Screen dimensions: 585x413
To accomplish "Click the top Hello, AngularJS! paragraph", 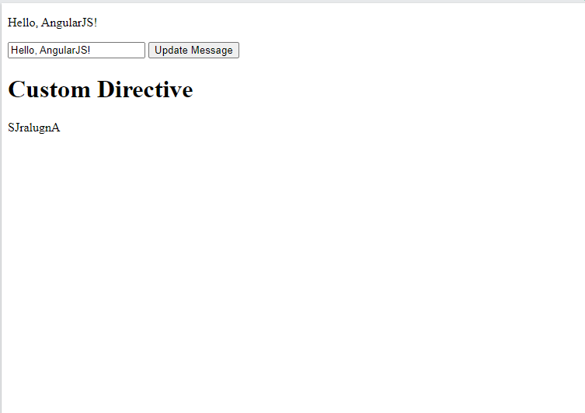I will tap(52, 23).
